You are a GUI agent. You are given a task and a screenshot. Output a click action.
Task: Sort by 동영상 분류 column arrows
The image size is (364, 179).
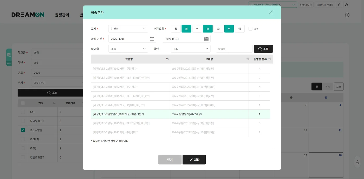(270, 59)
